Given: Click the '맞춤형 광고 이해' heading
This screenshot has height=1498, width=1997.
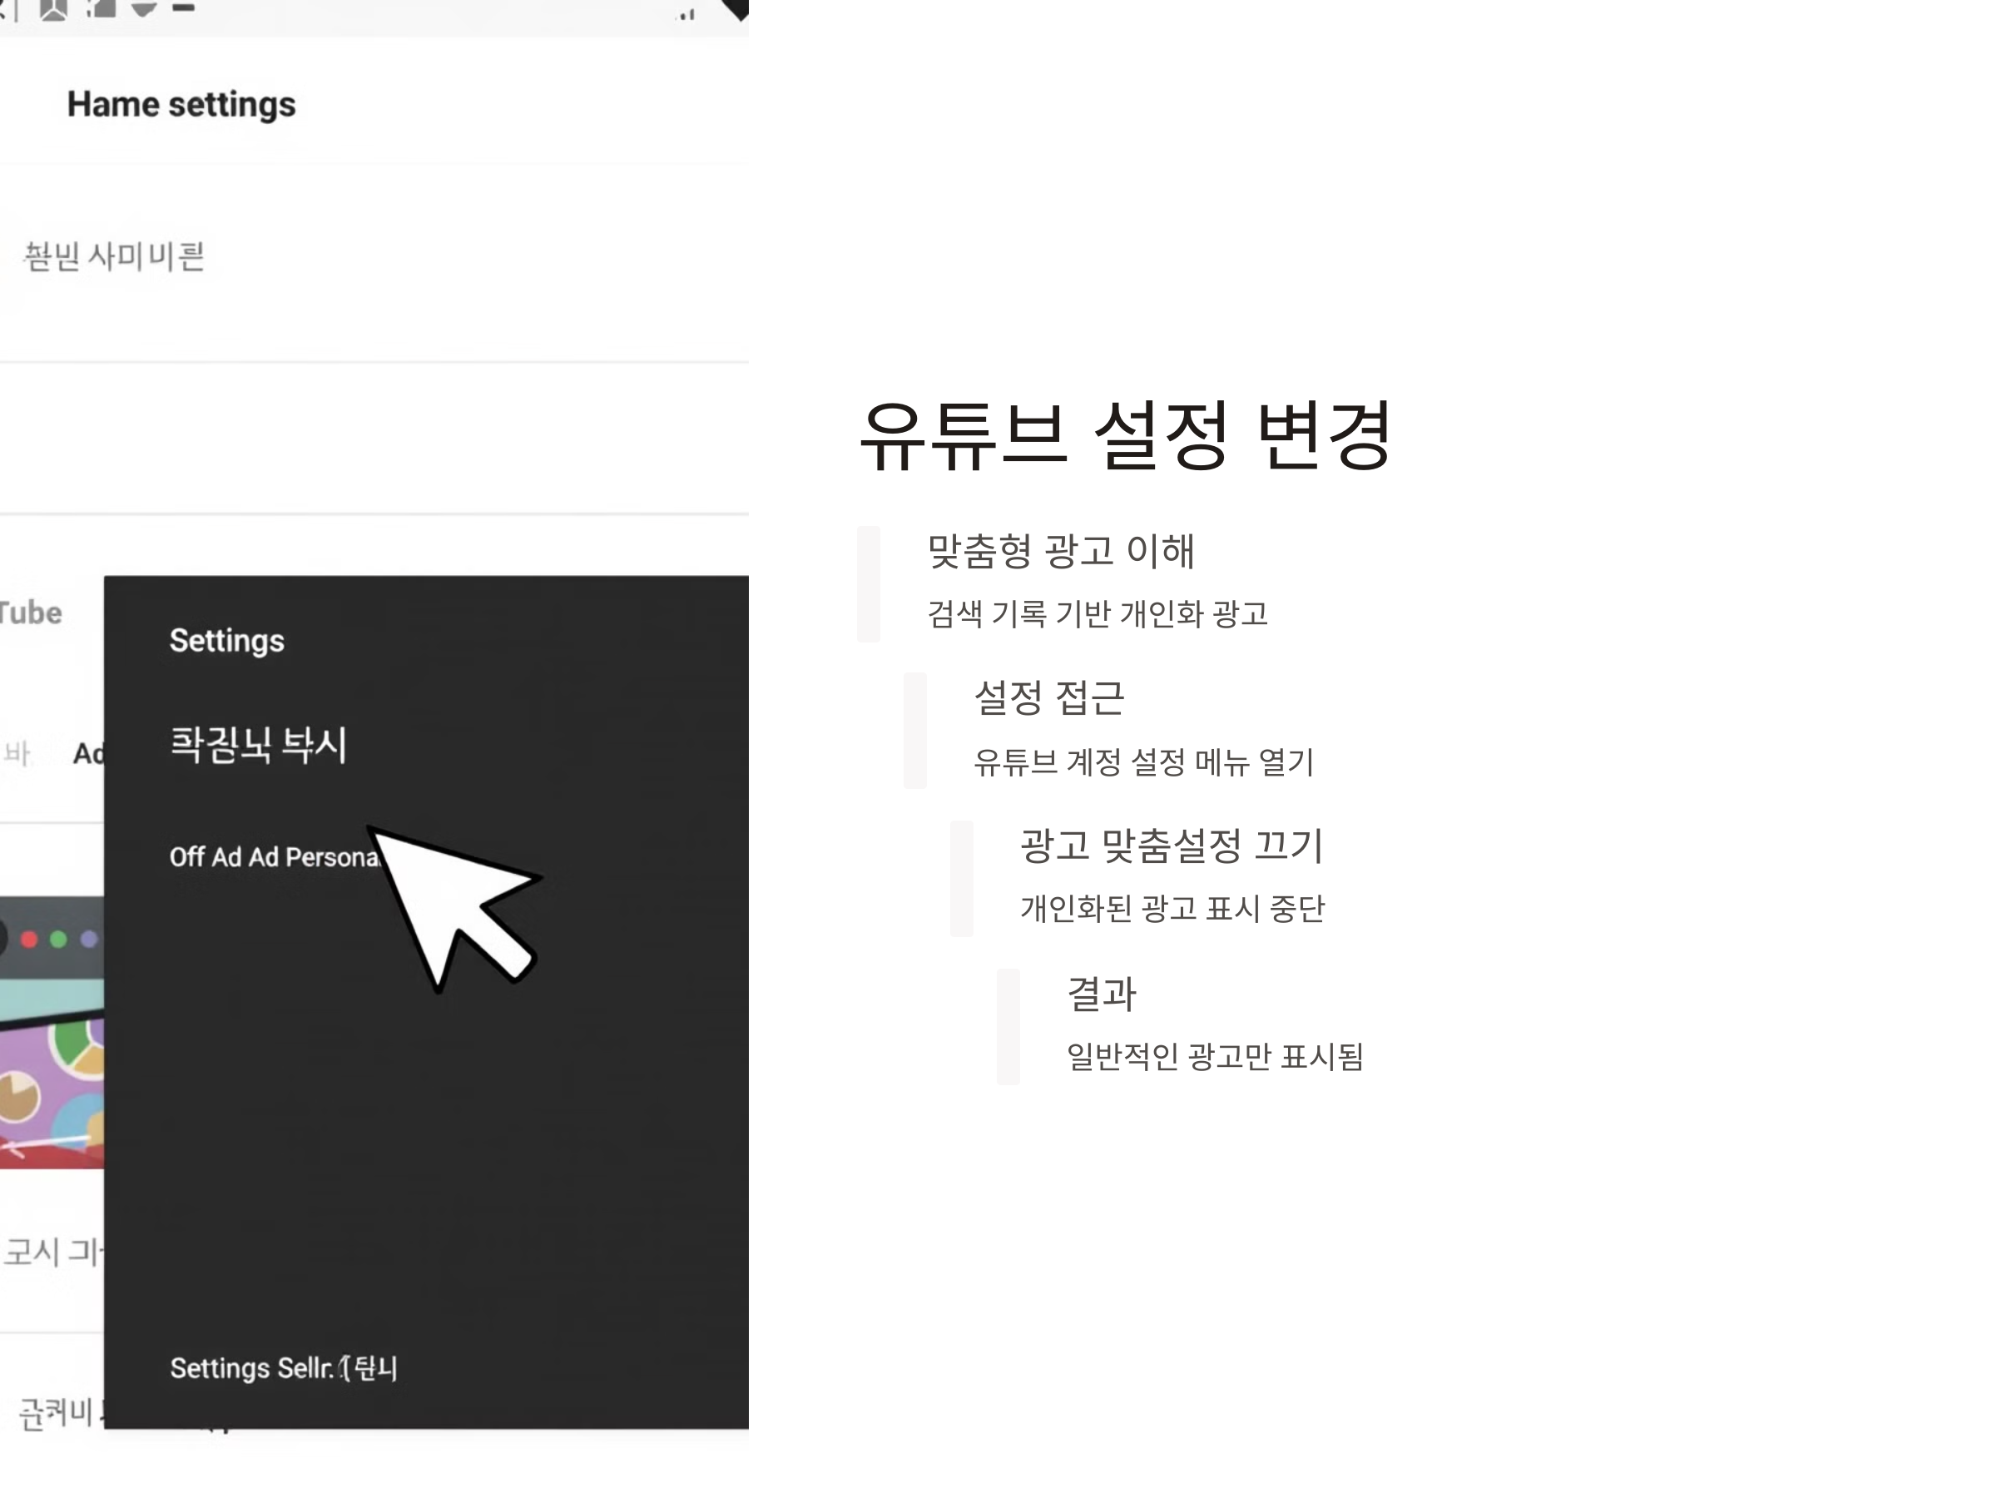Looking at the screenshot, I should pos(1061,551).
